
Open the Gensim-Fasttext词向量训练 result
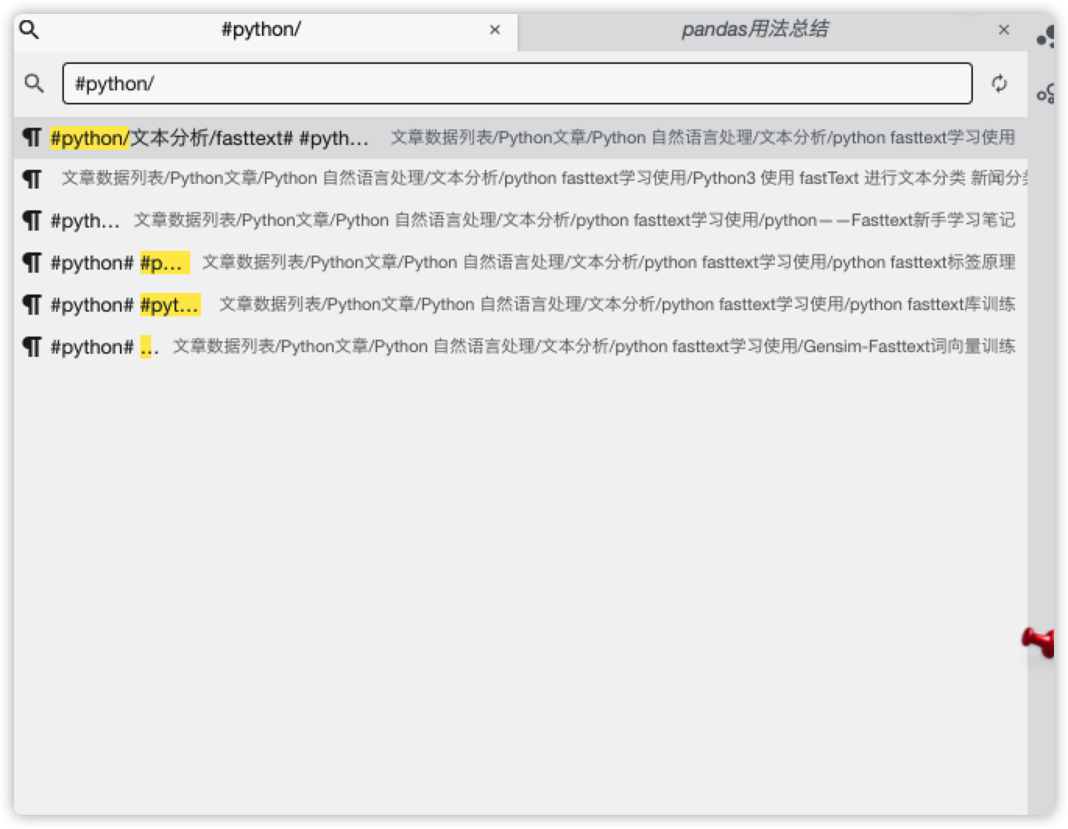coord(520,347)
